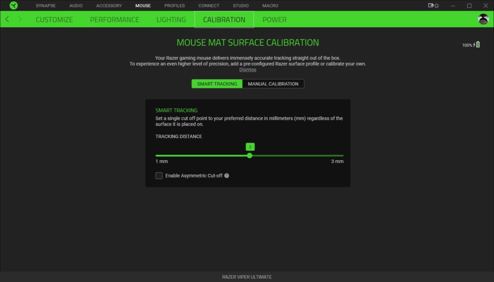
Task: Show Asymmetric Cut-off help tooltip icon
Action: point(227,176)
